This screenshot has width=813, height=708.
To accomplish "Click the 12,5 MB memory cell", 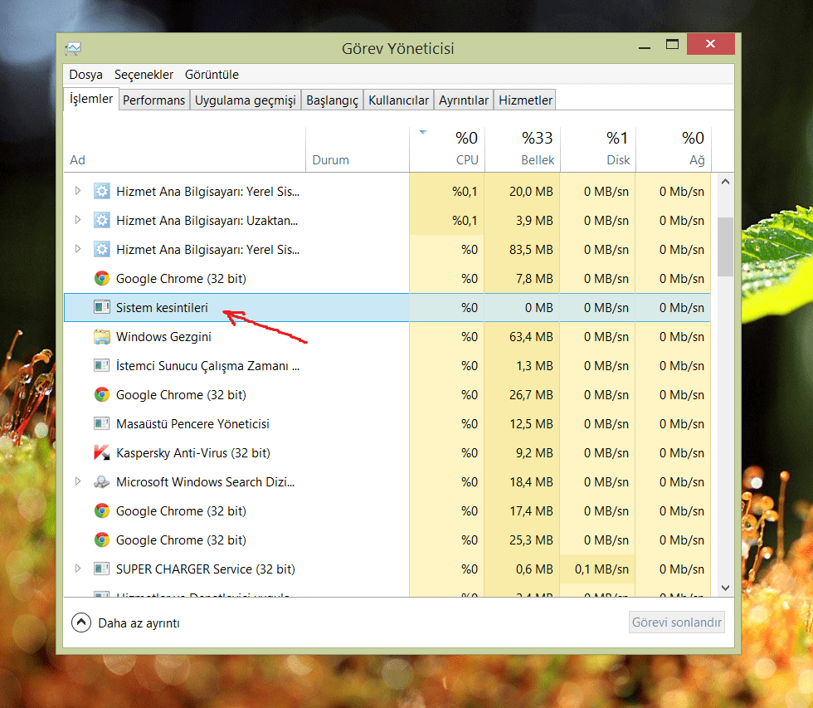I will [523, 424].
